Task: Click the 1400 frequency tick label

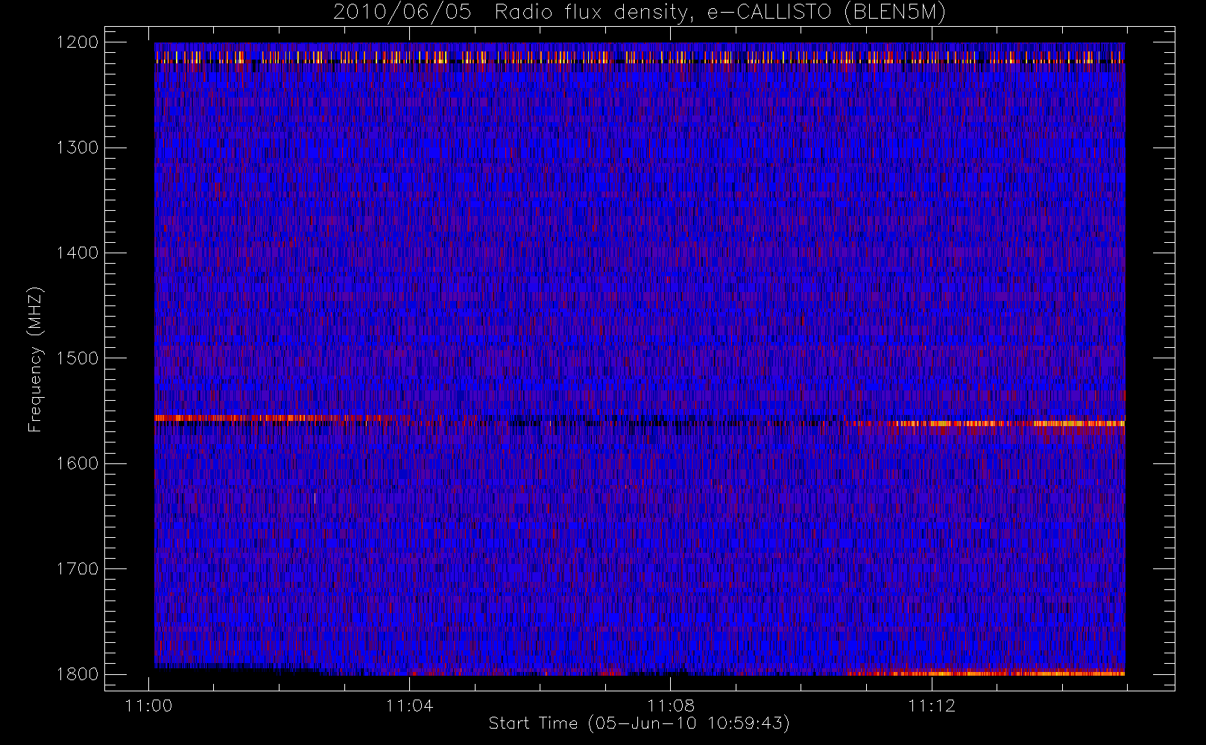Action: point(78,253)
